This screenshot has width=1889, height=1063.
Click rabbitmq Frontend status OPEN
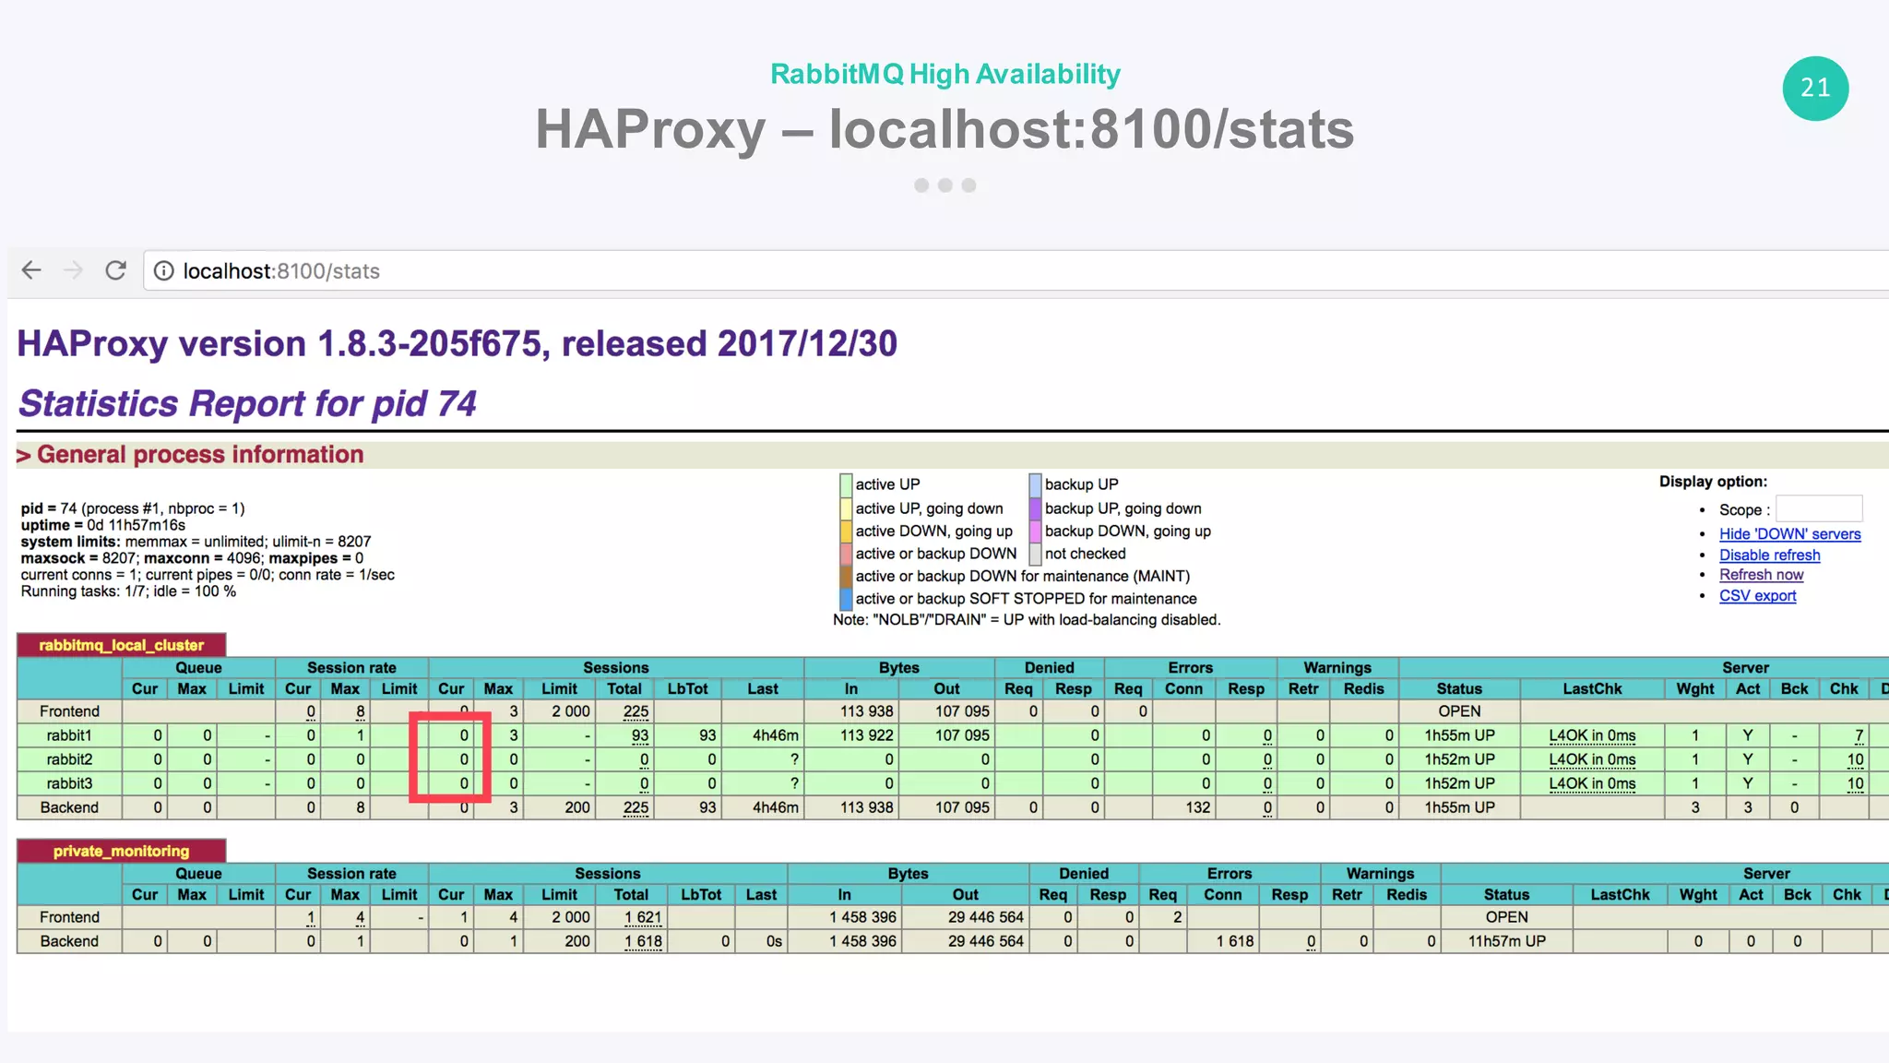coord(1459,711)
